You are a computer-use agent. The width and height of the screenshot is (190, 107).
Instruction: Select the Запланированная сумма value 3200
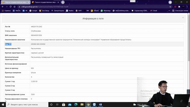point(33,95)
